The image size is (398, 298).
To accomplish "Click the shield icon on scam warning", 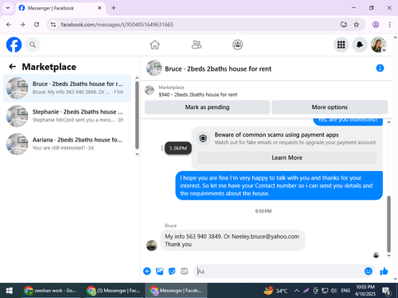I will click(x=203, y=138).
